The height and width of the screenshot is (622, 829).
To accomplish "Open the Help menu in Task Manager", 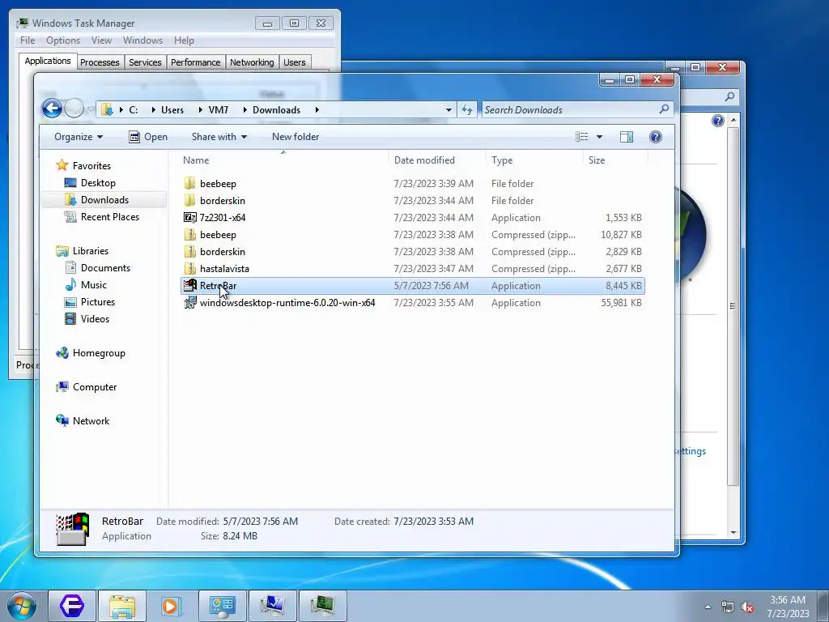I will tap(184, 40).
